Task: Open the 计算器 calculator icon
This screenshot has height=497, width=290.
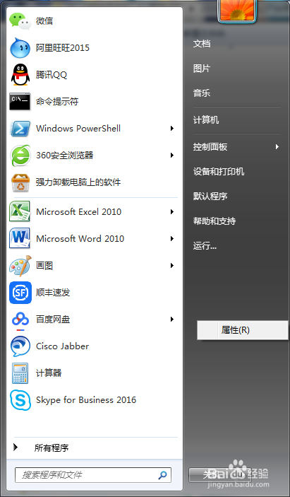Action: point(20,373)
